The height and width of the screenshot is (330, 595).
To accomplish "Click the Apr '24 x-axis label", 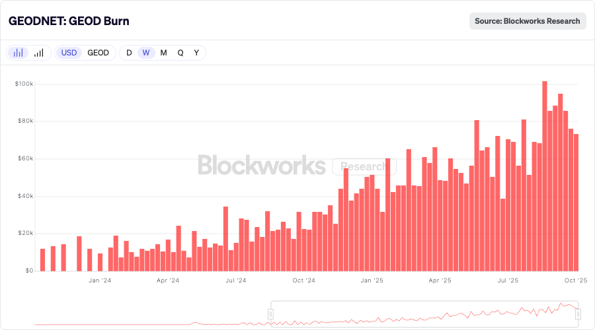I will tap(168, 280).
